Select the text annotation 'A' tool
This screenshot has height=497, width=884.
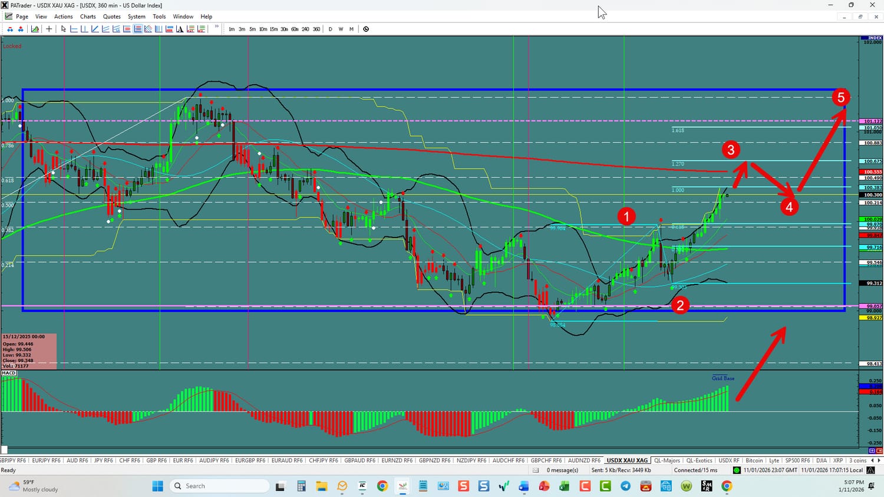(x=180, y=29)
